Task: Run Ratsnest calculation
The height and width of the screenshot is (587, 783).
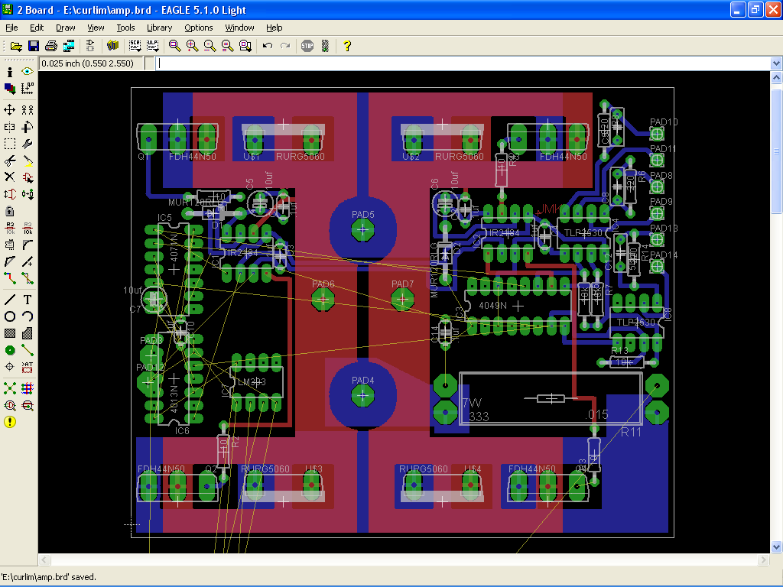Action: tap(9, 388)
